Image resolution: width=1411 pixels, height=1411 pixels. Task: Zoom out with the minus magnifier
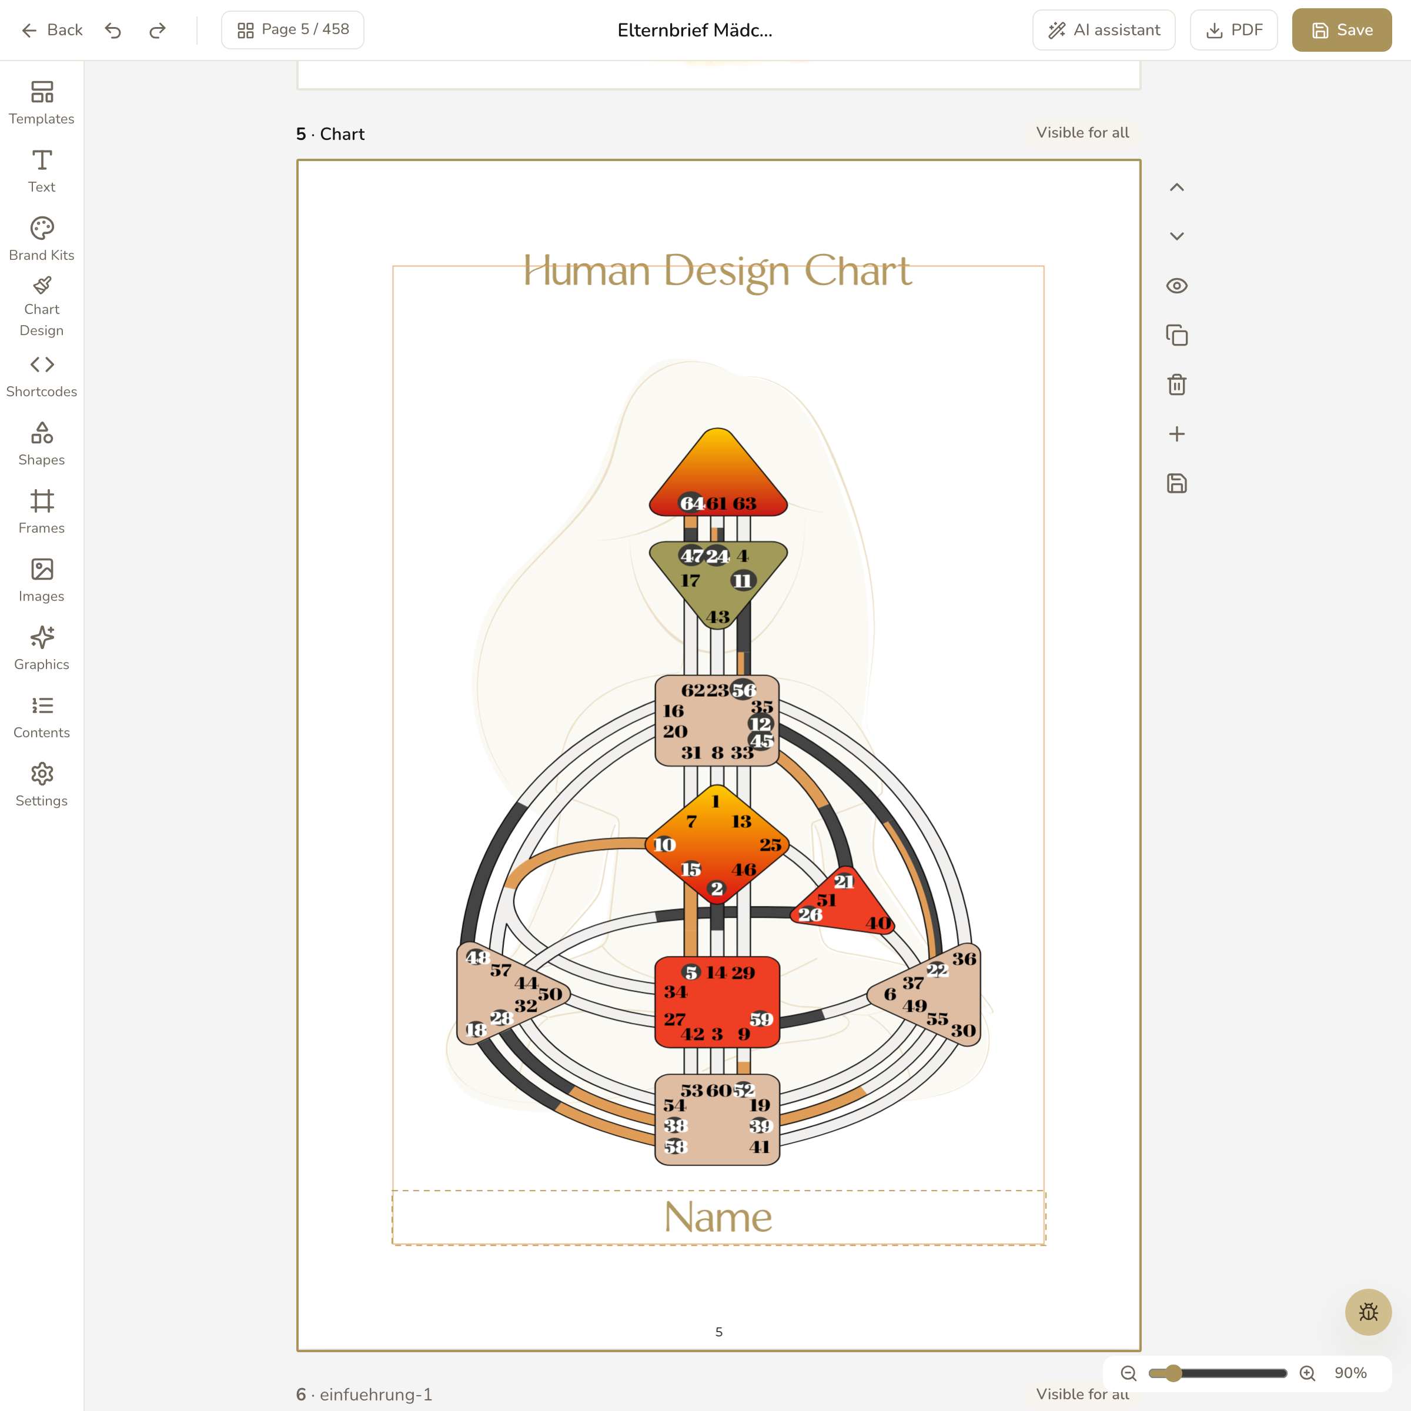tap(1128, 1373)
